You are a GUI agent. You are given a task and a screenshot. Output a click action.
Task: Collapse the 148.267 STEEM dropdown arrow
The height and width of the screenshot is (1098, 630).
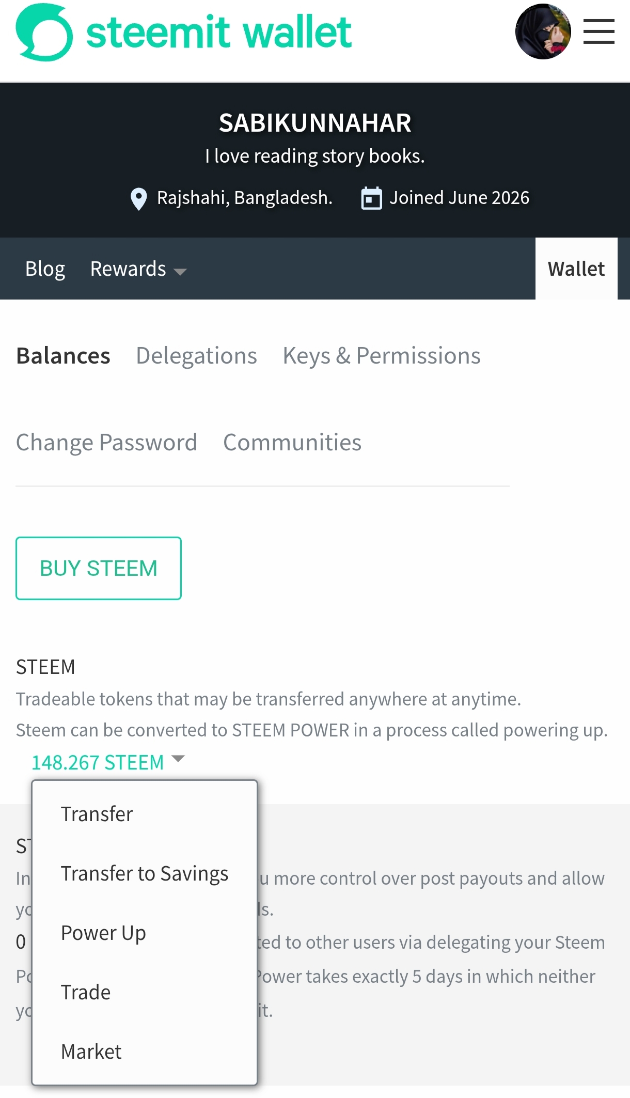tap(178, 759)
